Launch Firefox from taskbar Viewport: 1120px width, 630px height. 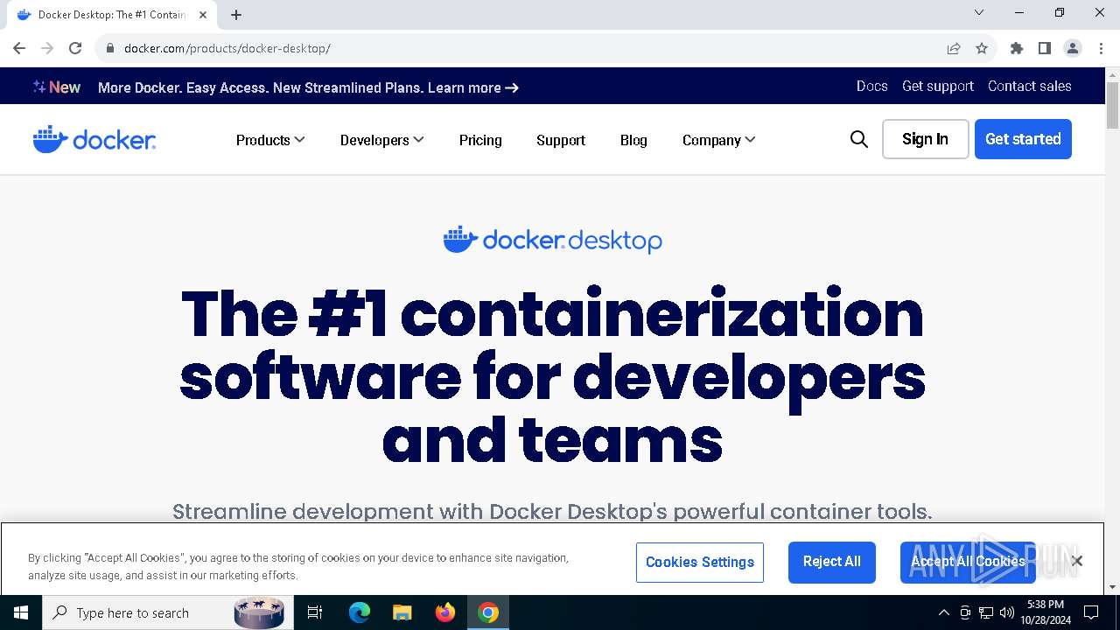click(445, 612)
